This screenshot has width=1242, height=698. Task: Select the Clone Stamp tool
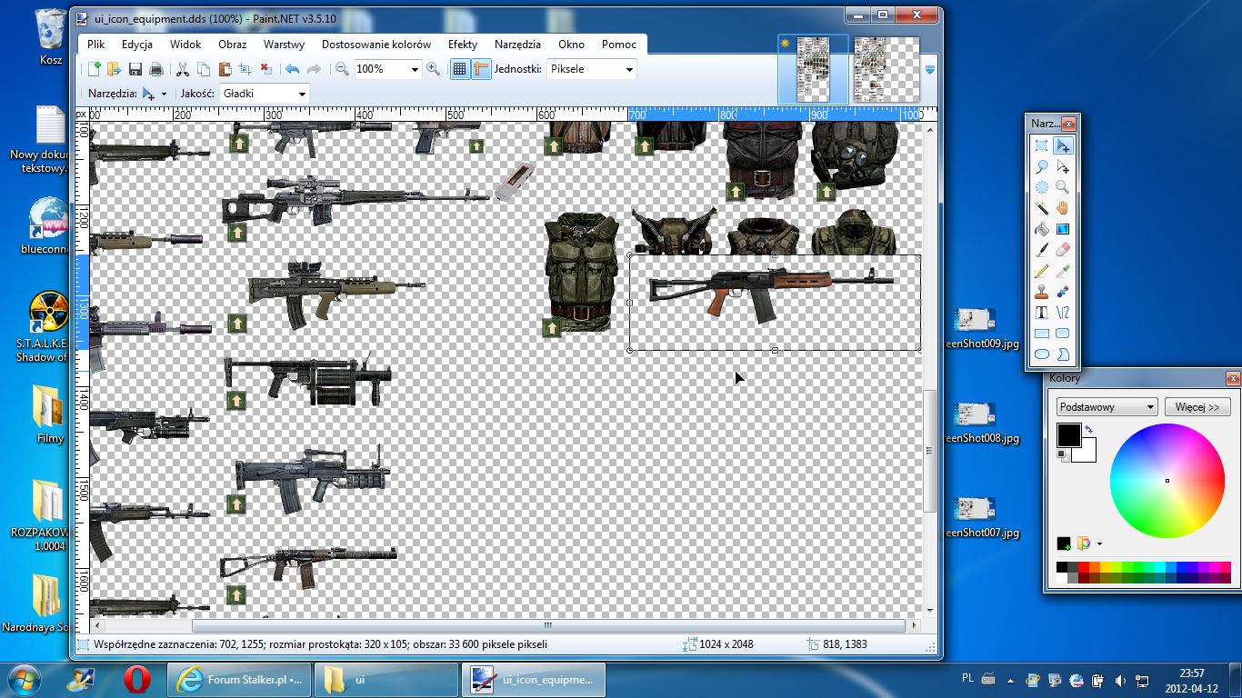[1042, 292]
